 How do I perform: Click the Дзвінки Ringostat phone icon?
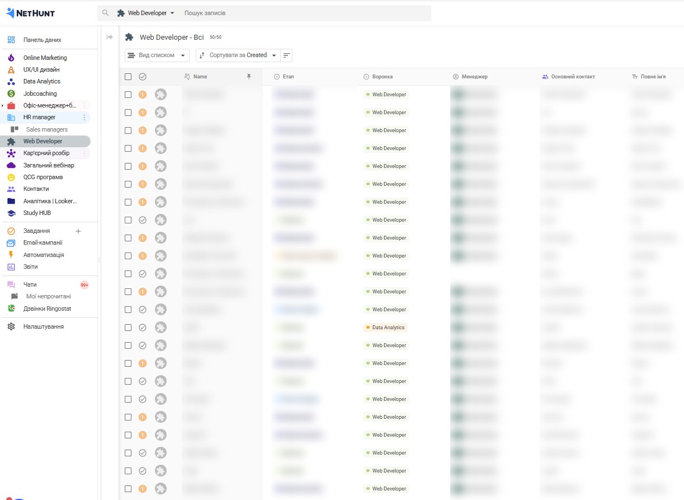click(11, 309)
